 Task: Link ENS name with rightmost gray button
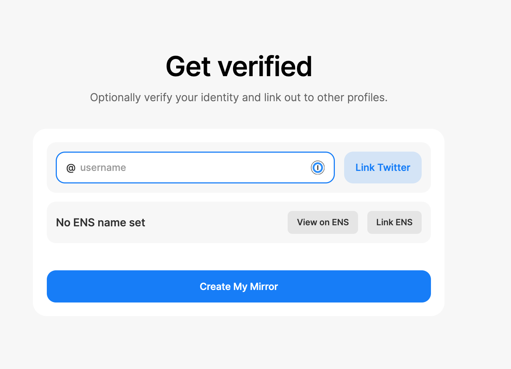395,222
